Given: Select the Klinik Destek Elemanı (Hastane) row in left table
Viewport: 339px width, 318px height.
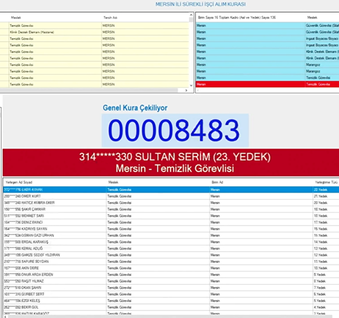Looking at the screenshot, I should pos(94,32).
